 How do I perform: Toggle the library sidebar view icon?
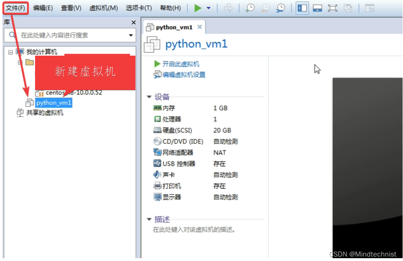[x=302, y=8]
